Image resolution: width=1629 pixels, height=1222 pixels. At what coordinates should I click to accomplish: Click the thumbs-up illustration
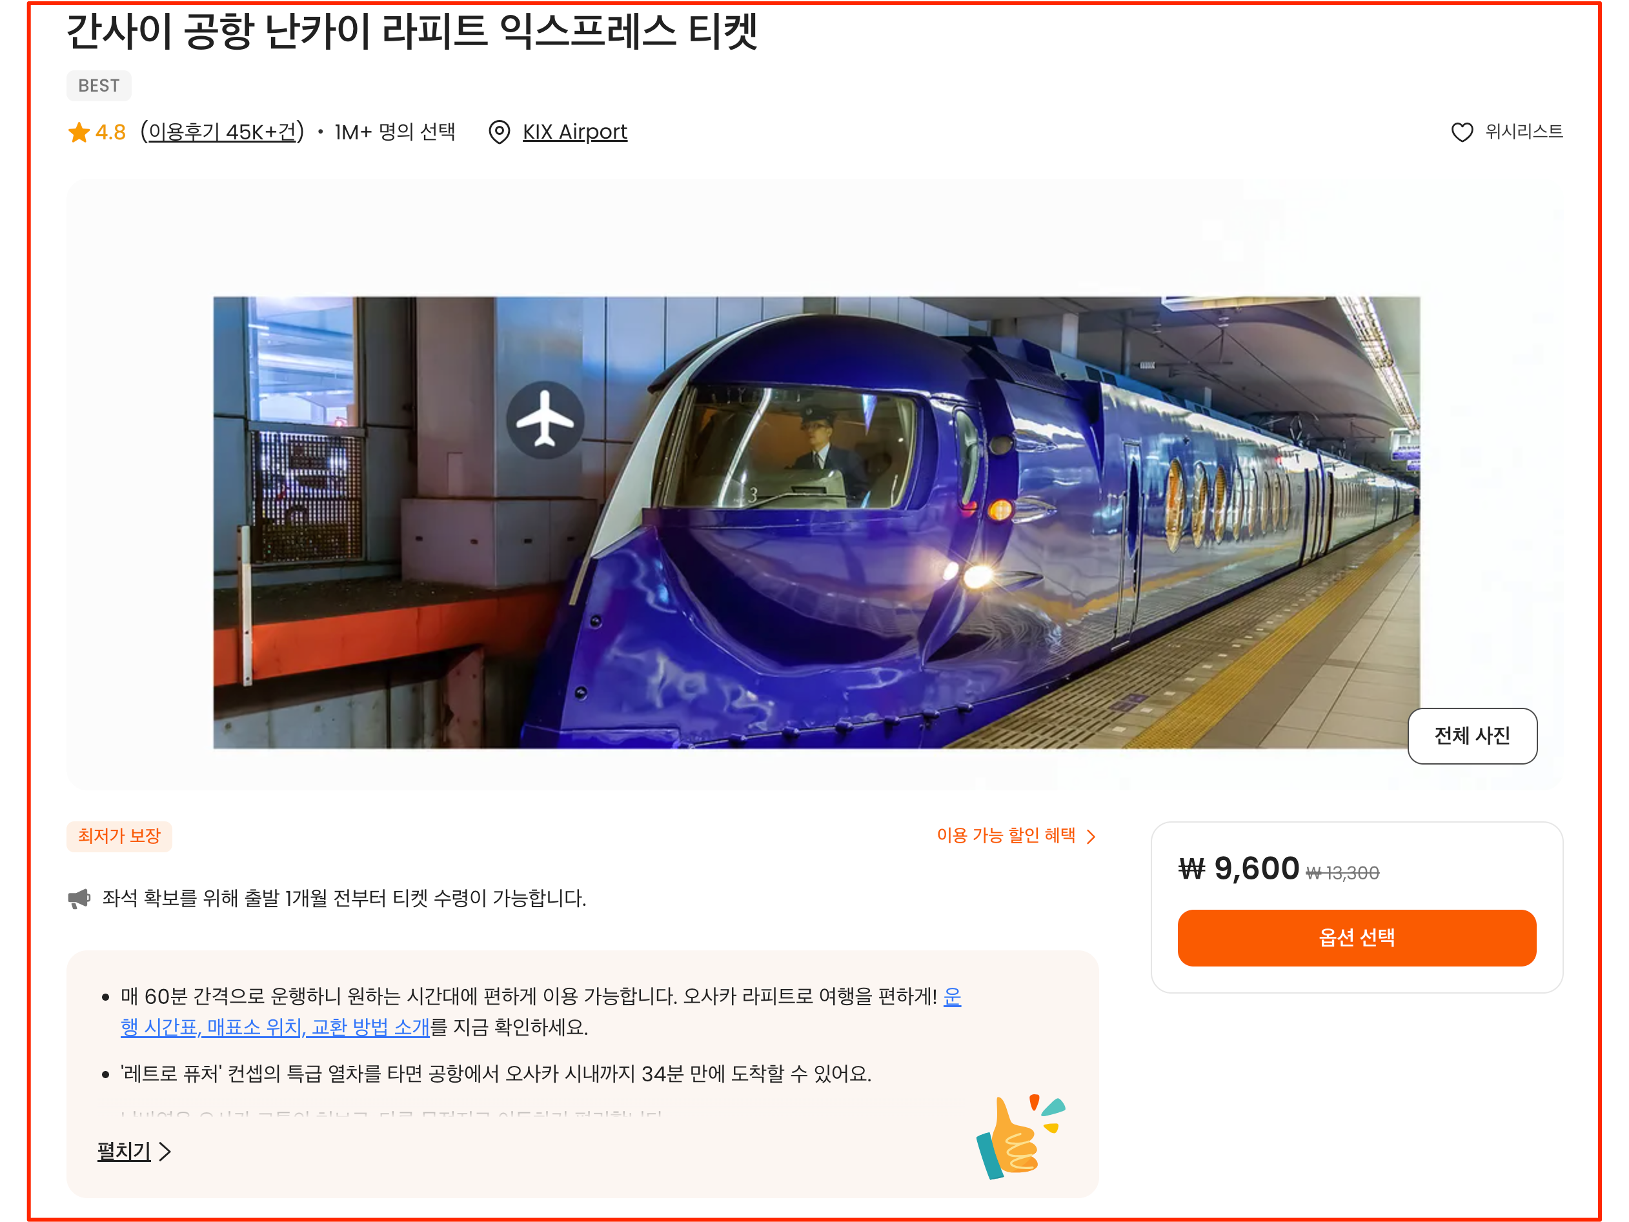tap(1019, 1136)
